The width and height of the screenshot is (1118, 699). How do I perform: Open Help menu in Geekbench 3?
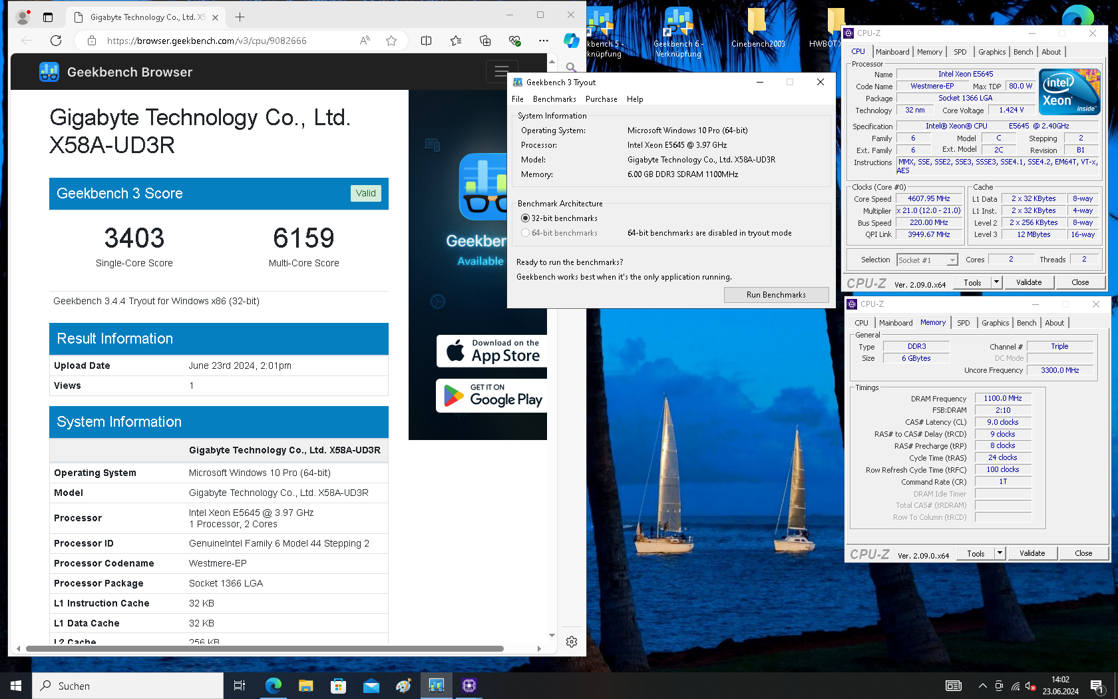635,99
